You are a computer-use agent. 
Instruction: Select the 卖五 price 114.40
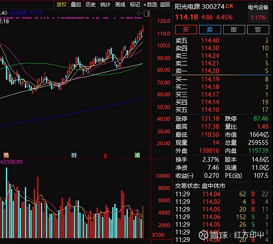click(x=210, y=40)
